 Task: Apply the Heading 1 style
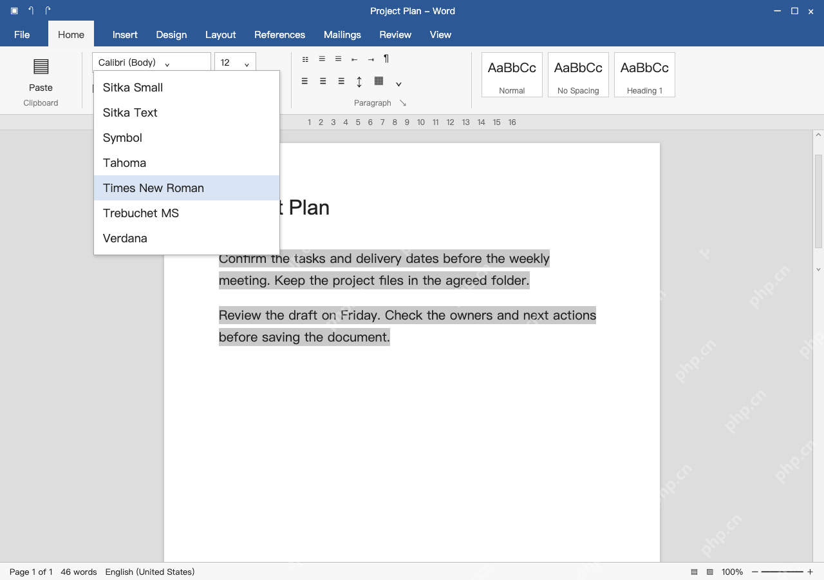[644, 75]
